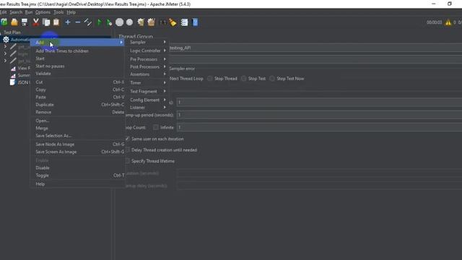Toggle Delay Thread creation until needed checkbox
Screen dimensions: 462x260
point(127,149)
